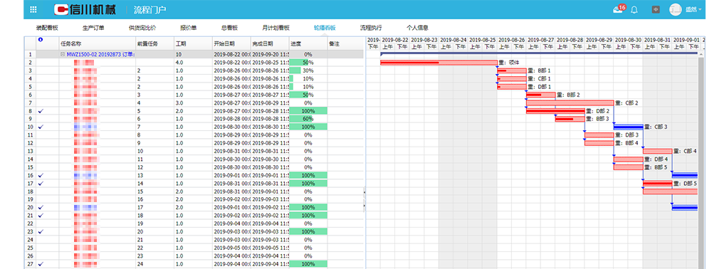This screenshot has height=269, width=712.
Task: Switch to the 月计划看板 tab
Action: (x=276, y=28)
